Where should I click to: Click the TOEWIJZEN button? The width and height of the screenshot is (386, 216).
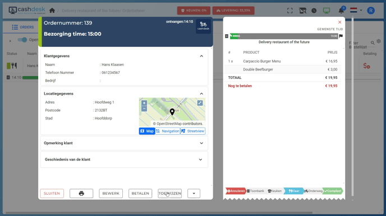[170, 194]
